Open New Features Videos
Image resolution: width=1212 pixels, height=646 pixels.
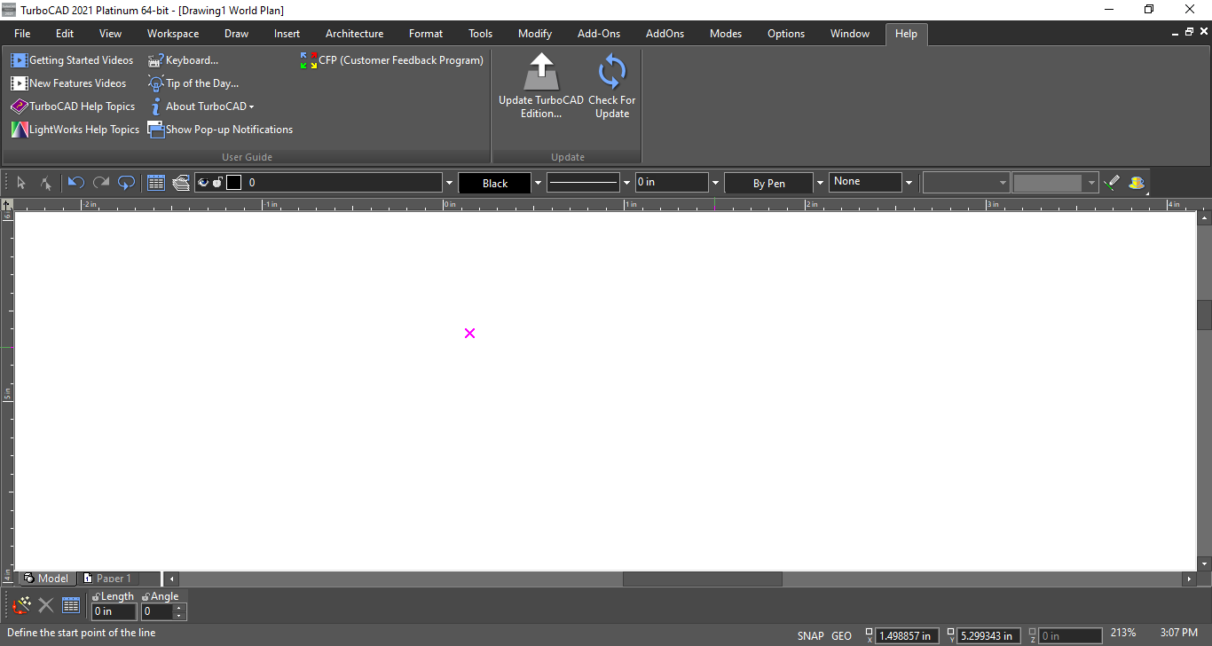click(x=68, y=83)
